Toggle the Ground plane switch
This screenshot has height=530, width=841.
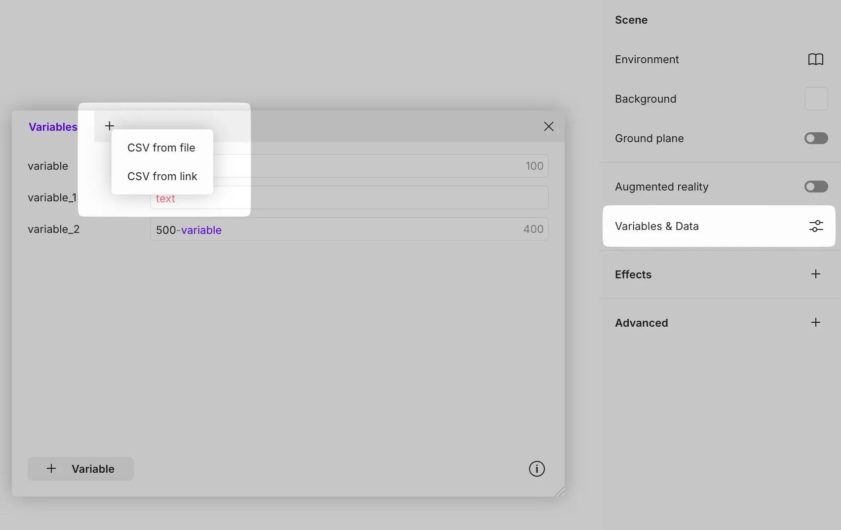tap(816, 138)
